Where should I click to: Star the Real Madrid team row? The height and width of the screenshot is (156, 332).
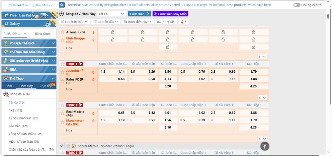(62, 112)
